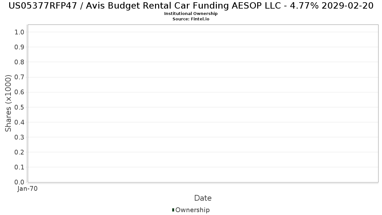Image resolution: width=382 pixels, height=215 pixels.
Task: Select the Date x-axis title
Action: [x=203, y=198]
